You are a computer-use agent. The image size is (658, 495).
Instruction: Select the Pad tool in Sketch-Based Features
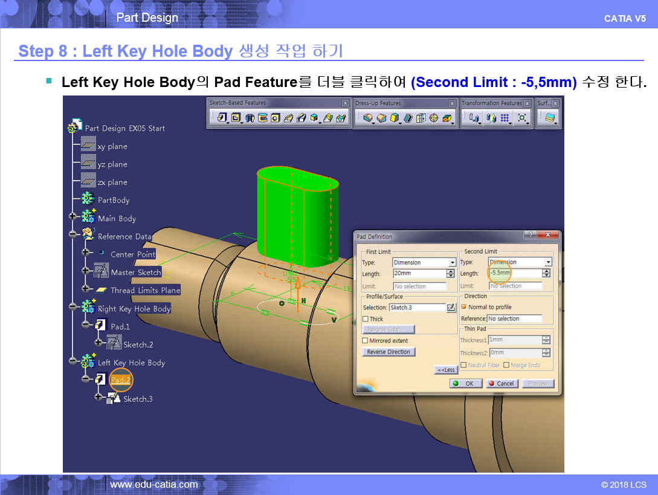tap(222, 118)
